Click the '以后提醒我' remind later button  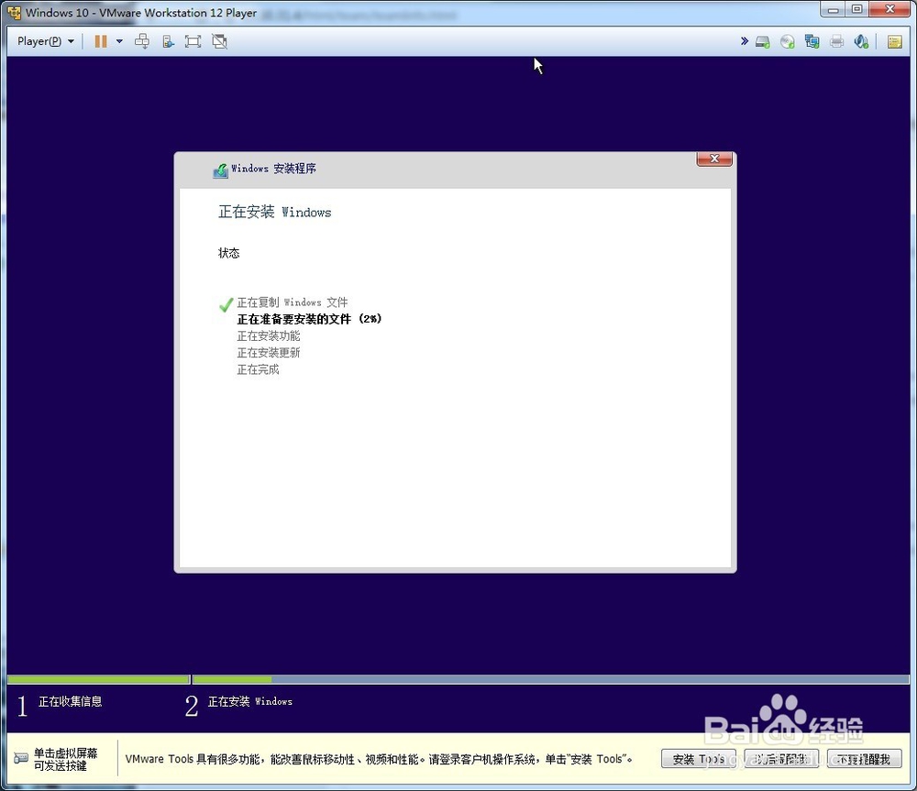tap(780, 759)
